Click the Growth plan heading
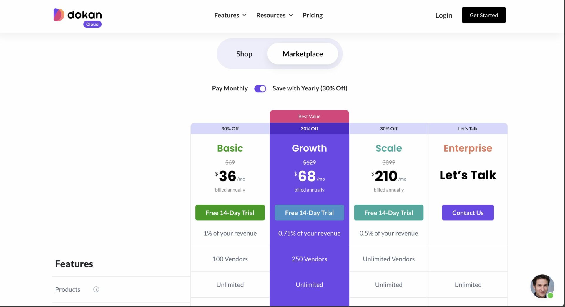The image size is (565, 307). pos(309,148)
